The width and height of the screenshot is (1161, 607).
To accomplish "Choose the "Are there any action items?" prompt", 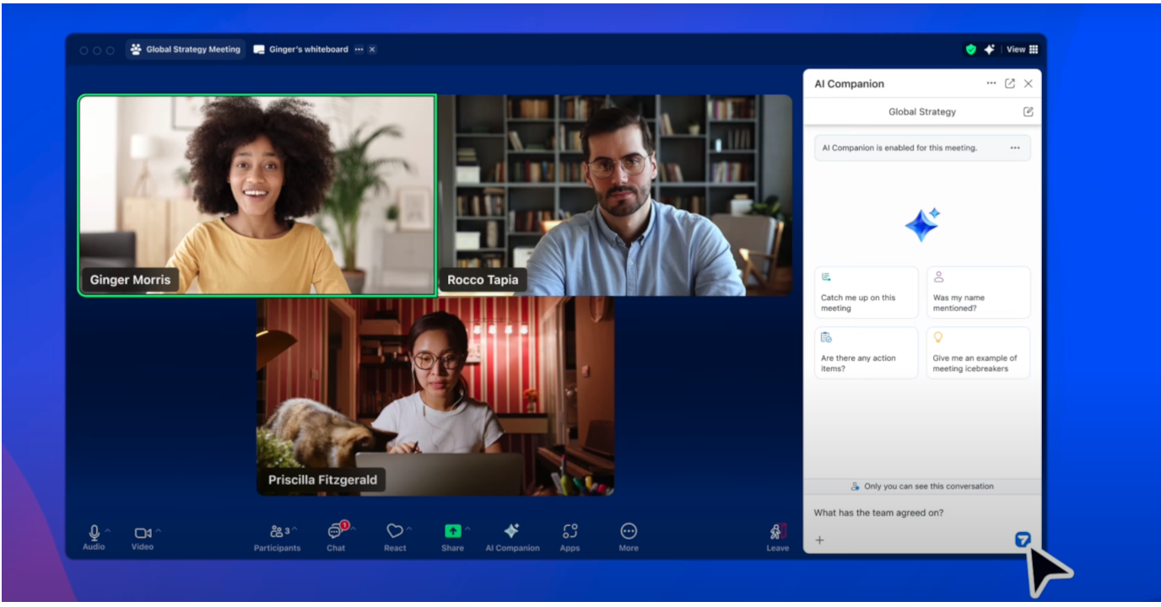I will 866,352.
